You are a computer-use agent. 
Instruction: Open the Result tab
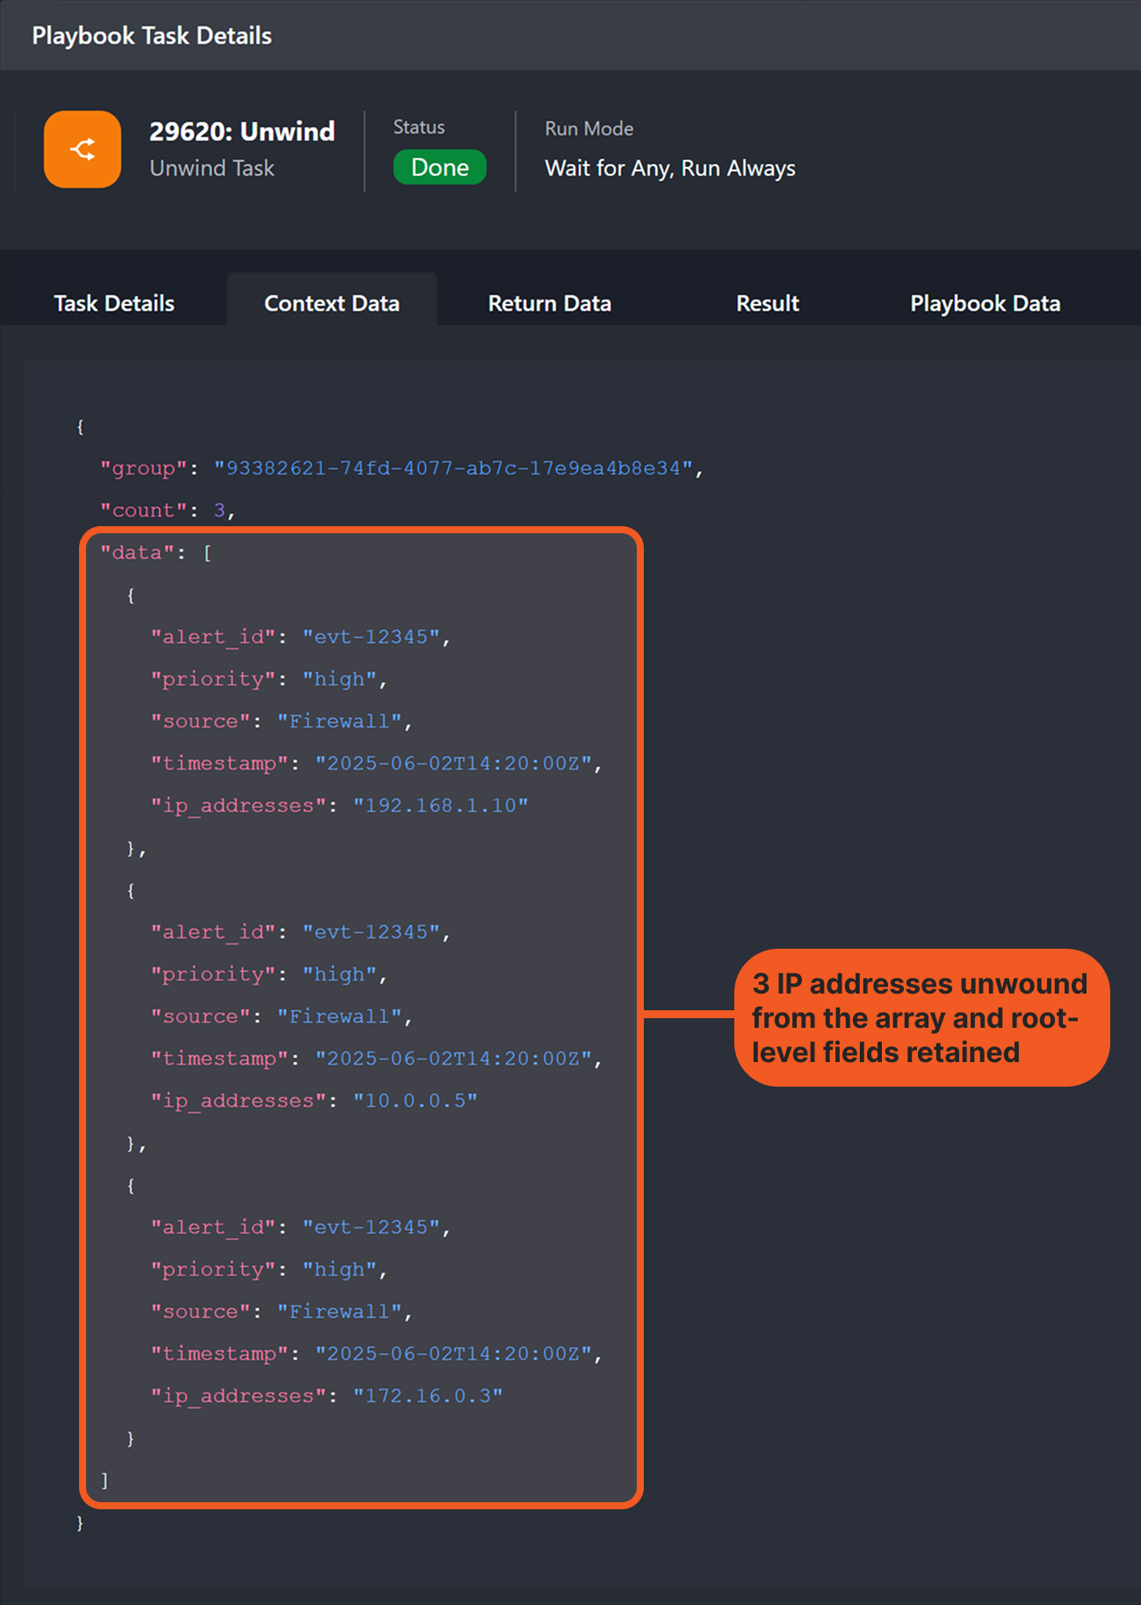[x=767, y=303]
